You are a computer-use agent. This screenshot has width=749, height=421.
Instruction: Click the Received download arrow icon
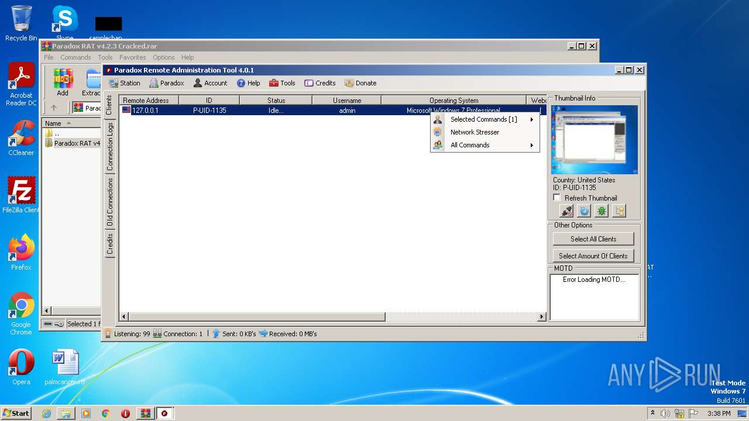[263, 334]
